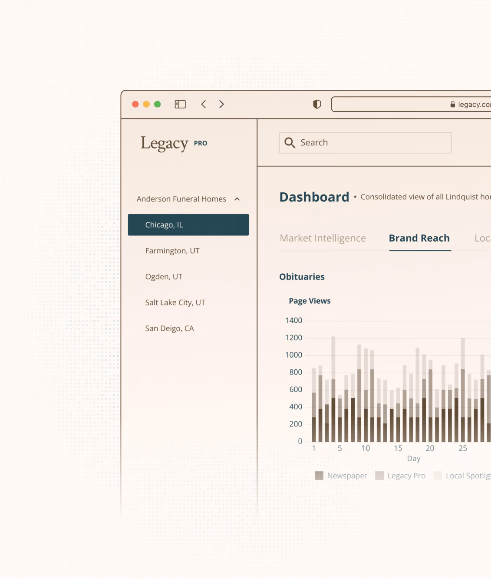Select the Chicago, IL location
The height and width of the screenshot is (578, 491).
(x=188, y=225)
